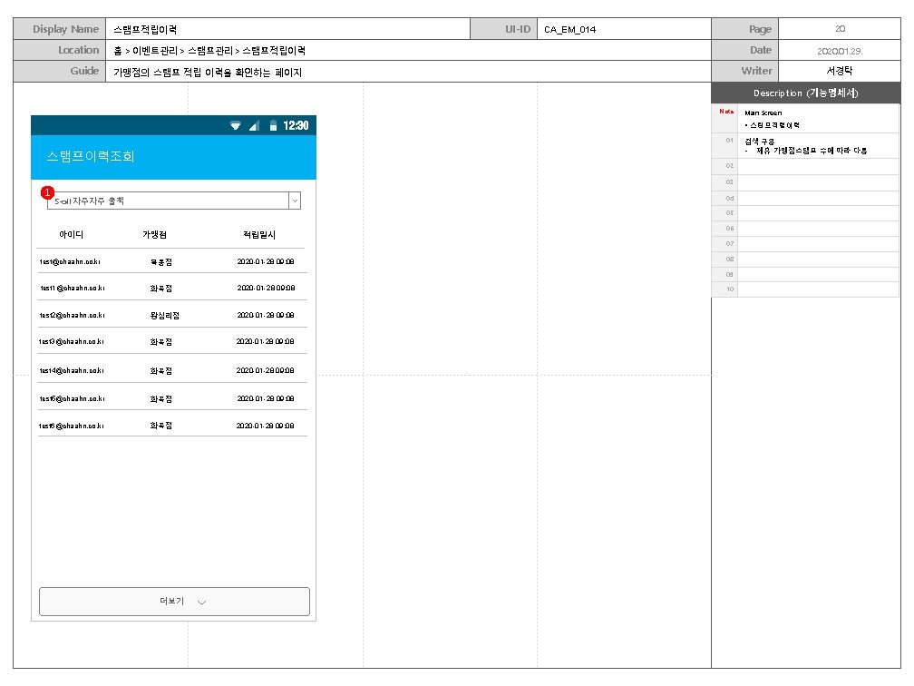Click the CA_EM_014 UI-ID value
The width and height of the screenshot is (914, 686).
(569, 29)
